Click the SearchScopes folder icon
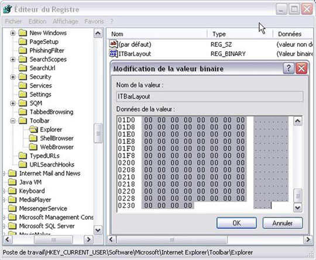This screenshot has width=316, height=260. (x=23, y=59)
